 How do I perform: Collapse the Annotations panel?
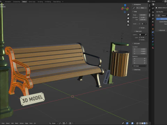[x=133, y=5]
